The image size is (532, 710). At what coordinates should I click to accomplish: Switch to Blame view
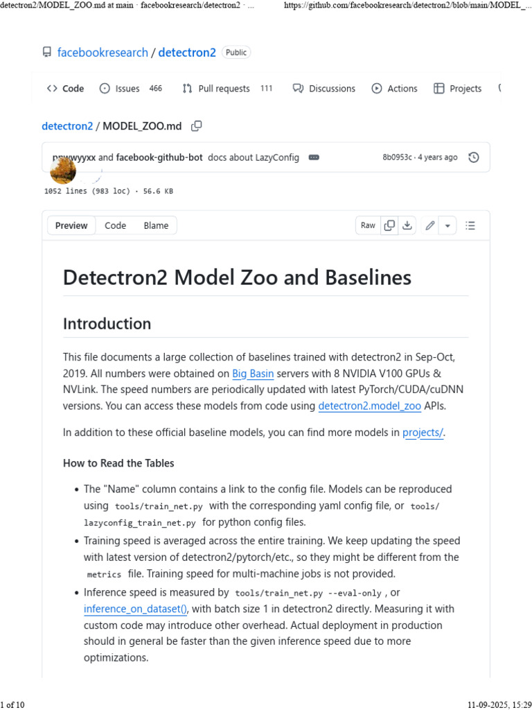click(x=156, y=225)
